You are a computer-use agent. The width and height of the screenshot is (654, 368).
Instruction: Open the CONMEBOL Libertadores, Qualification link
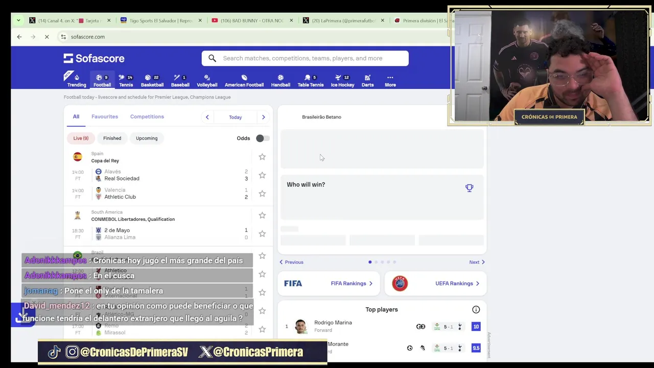pos(133,219)
